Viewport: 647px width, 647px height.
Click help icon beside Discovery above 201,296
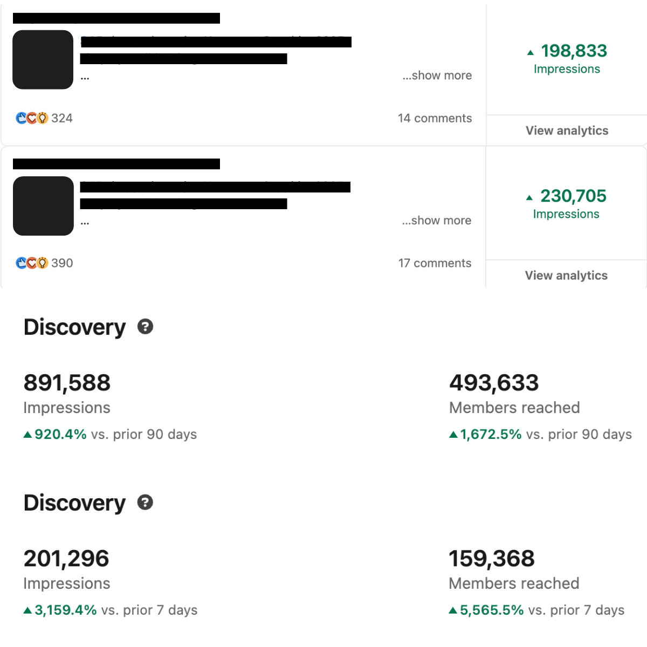tap(145, 503)
